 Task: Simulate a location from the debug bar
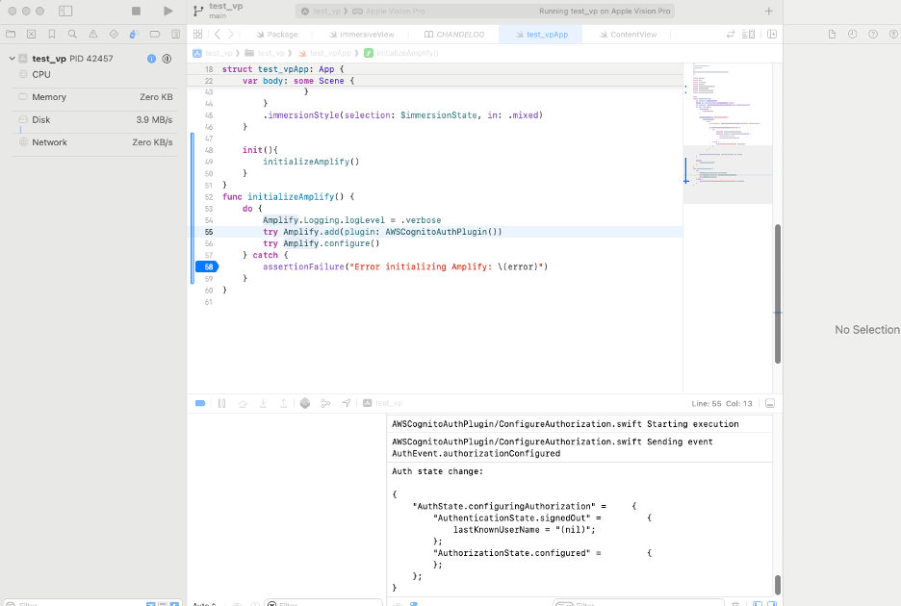click(x=347, y=403)
